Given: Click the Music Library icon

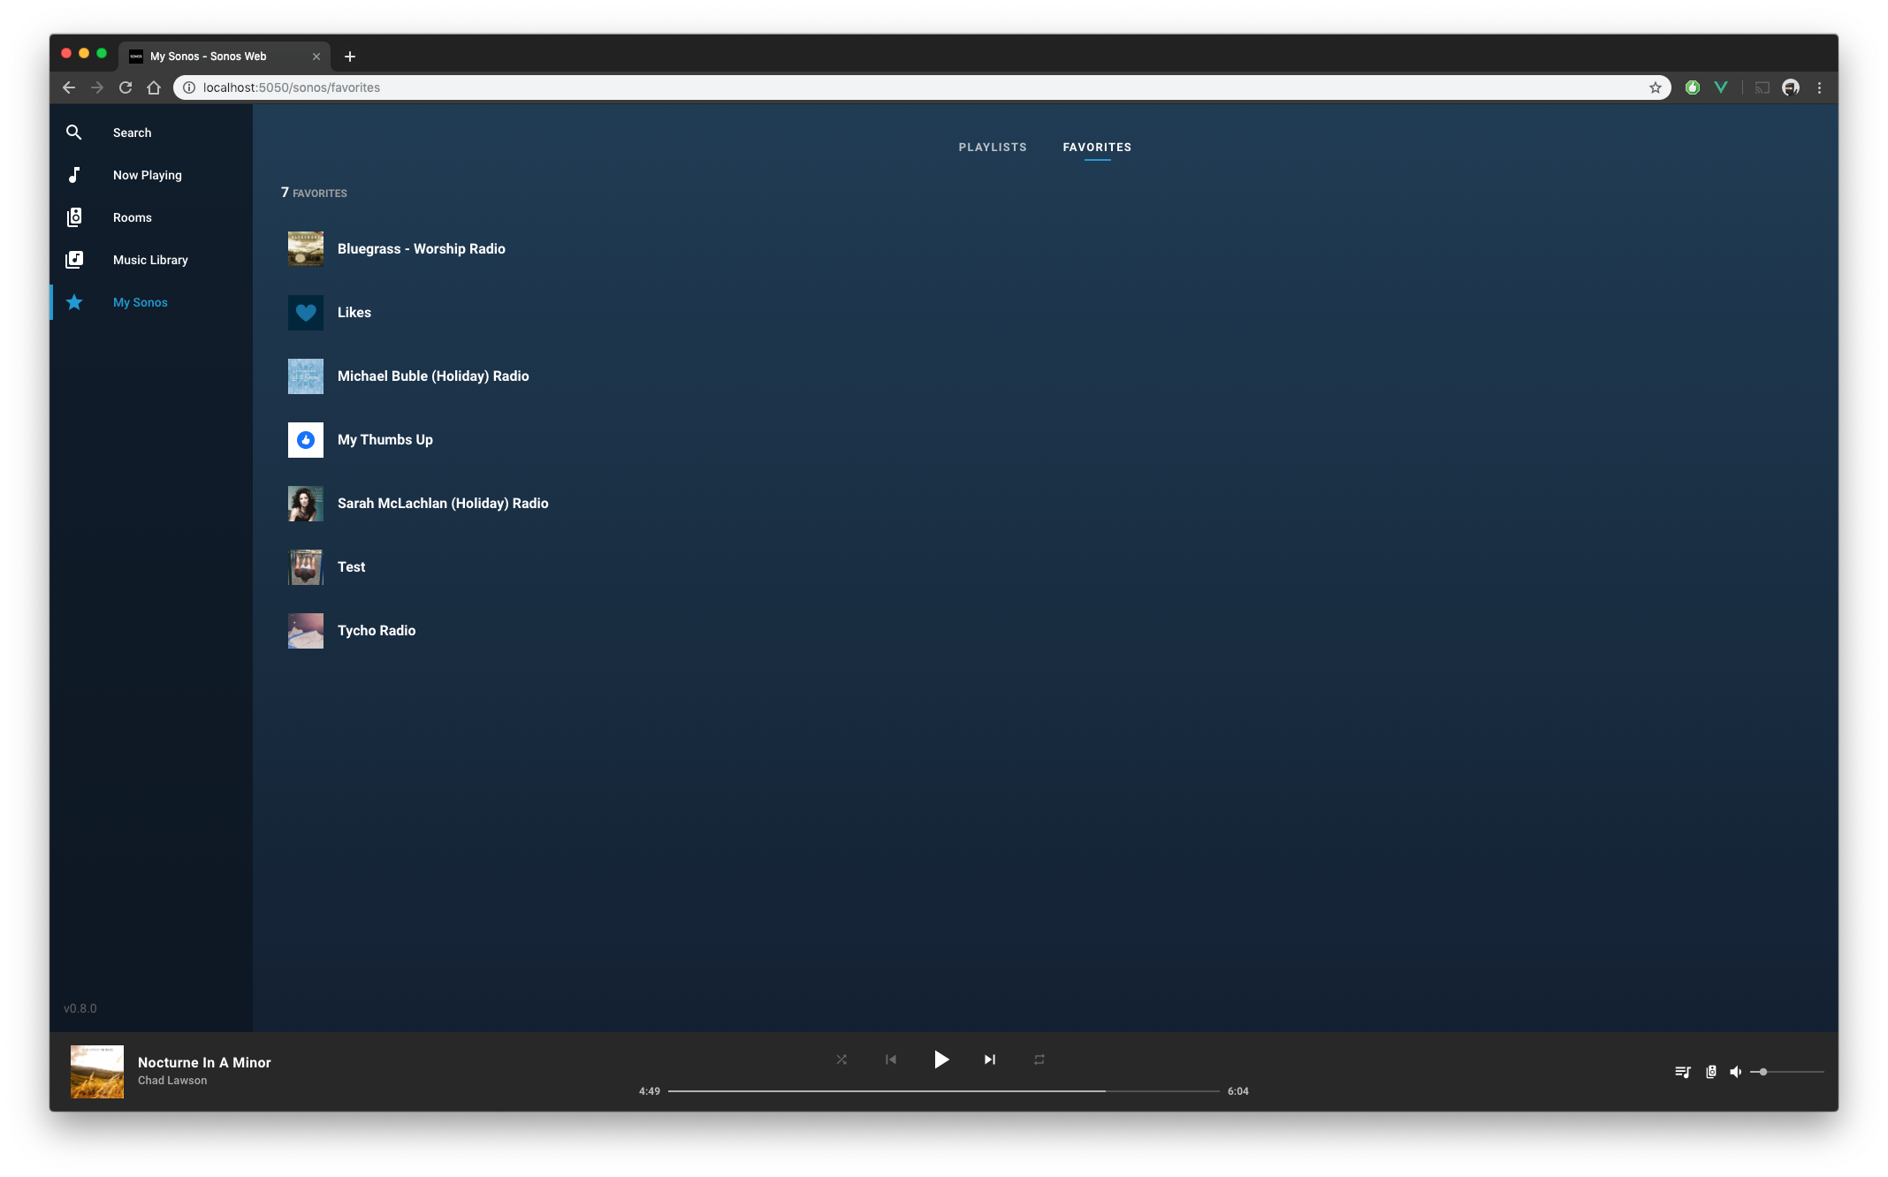Looking at the screenshot, I should (x=74, y=259).
